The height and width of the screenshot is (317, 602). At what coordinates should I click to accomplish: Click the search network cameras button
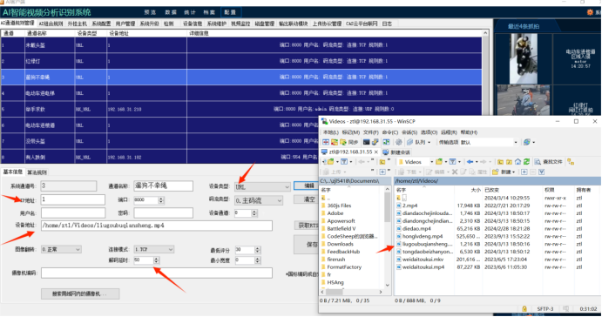click(x=80, y=294)
